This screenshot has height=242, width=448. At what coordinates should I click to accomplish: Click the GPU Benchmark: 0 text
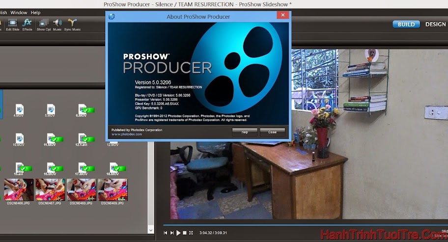tap(148, 108)
